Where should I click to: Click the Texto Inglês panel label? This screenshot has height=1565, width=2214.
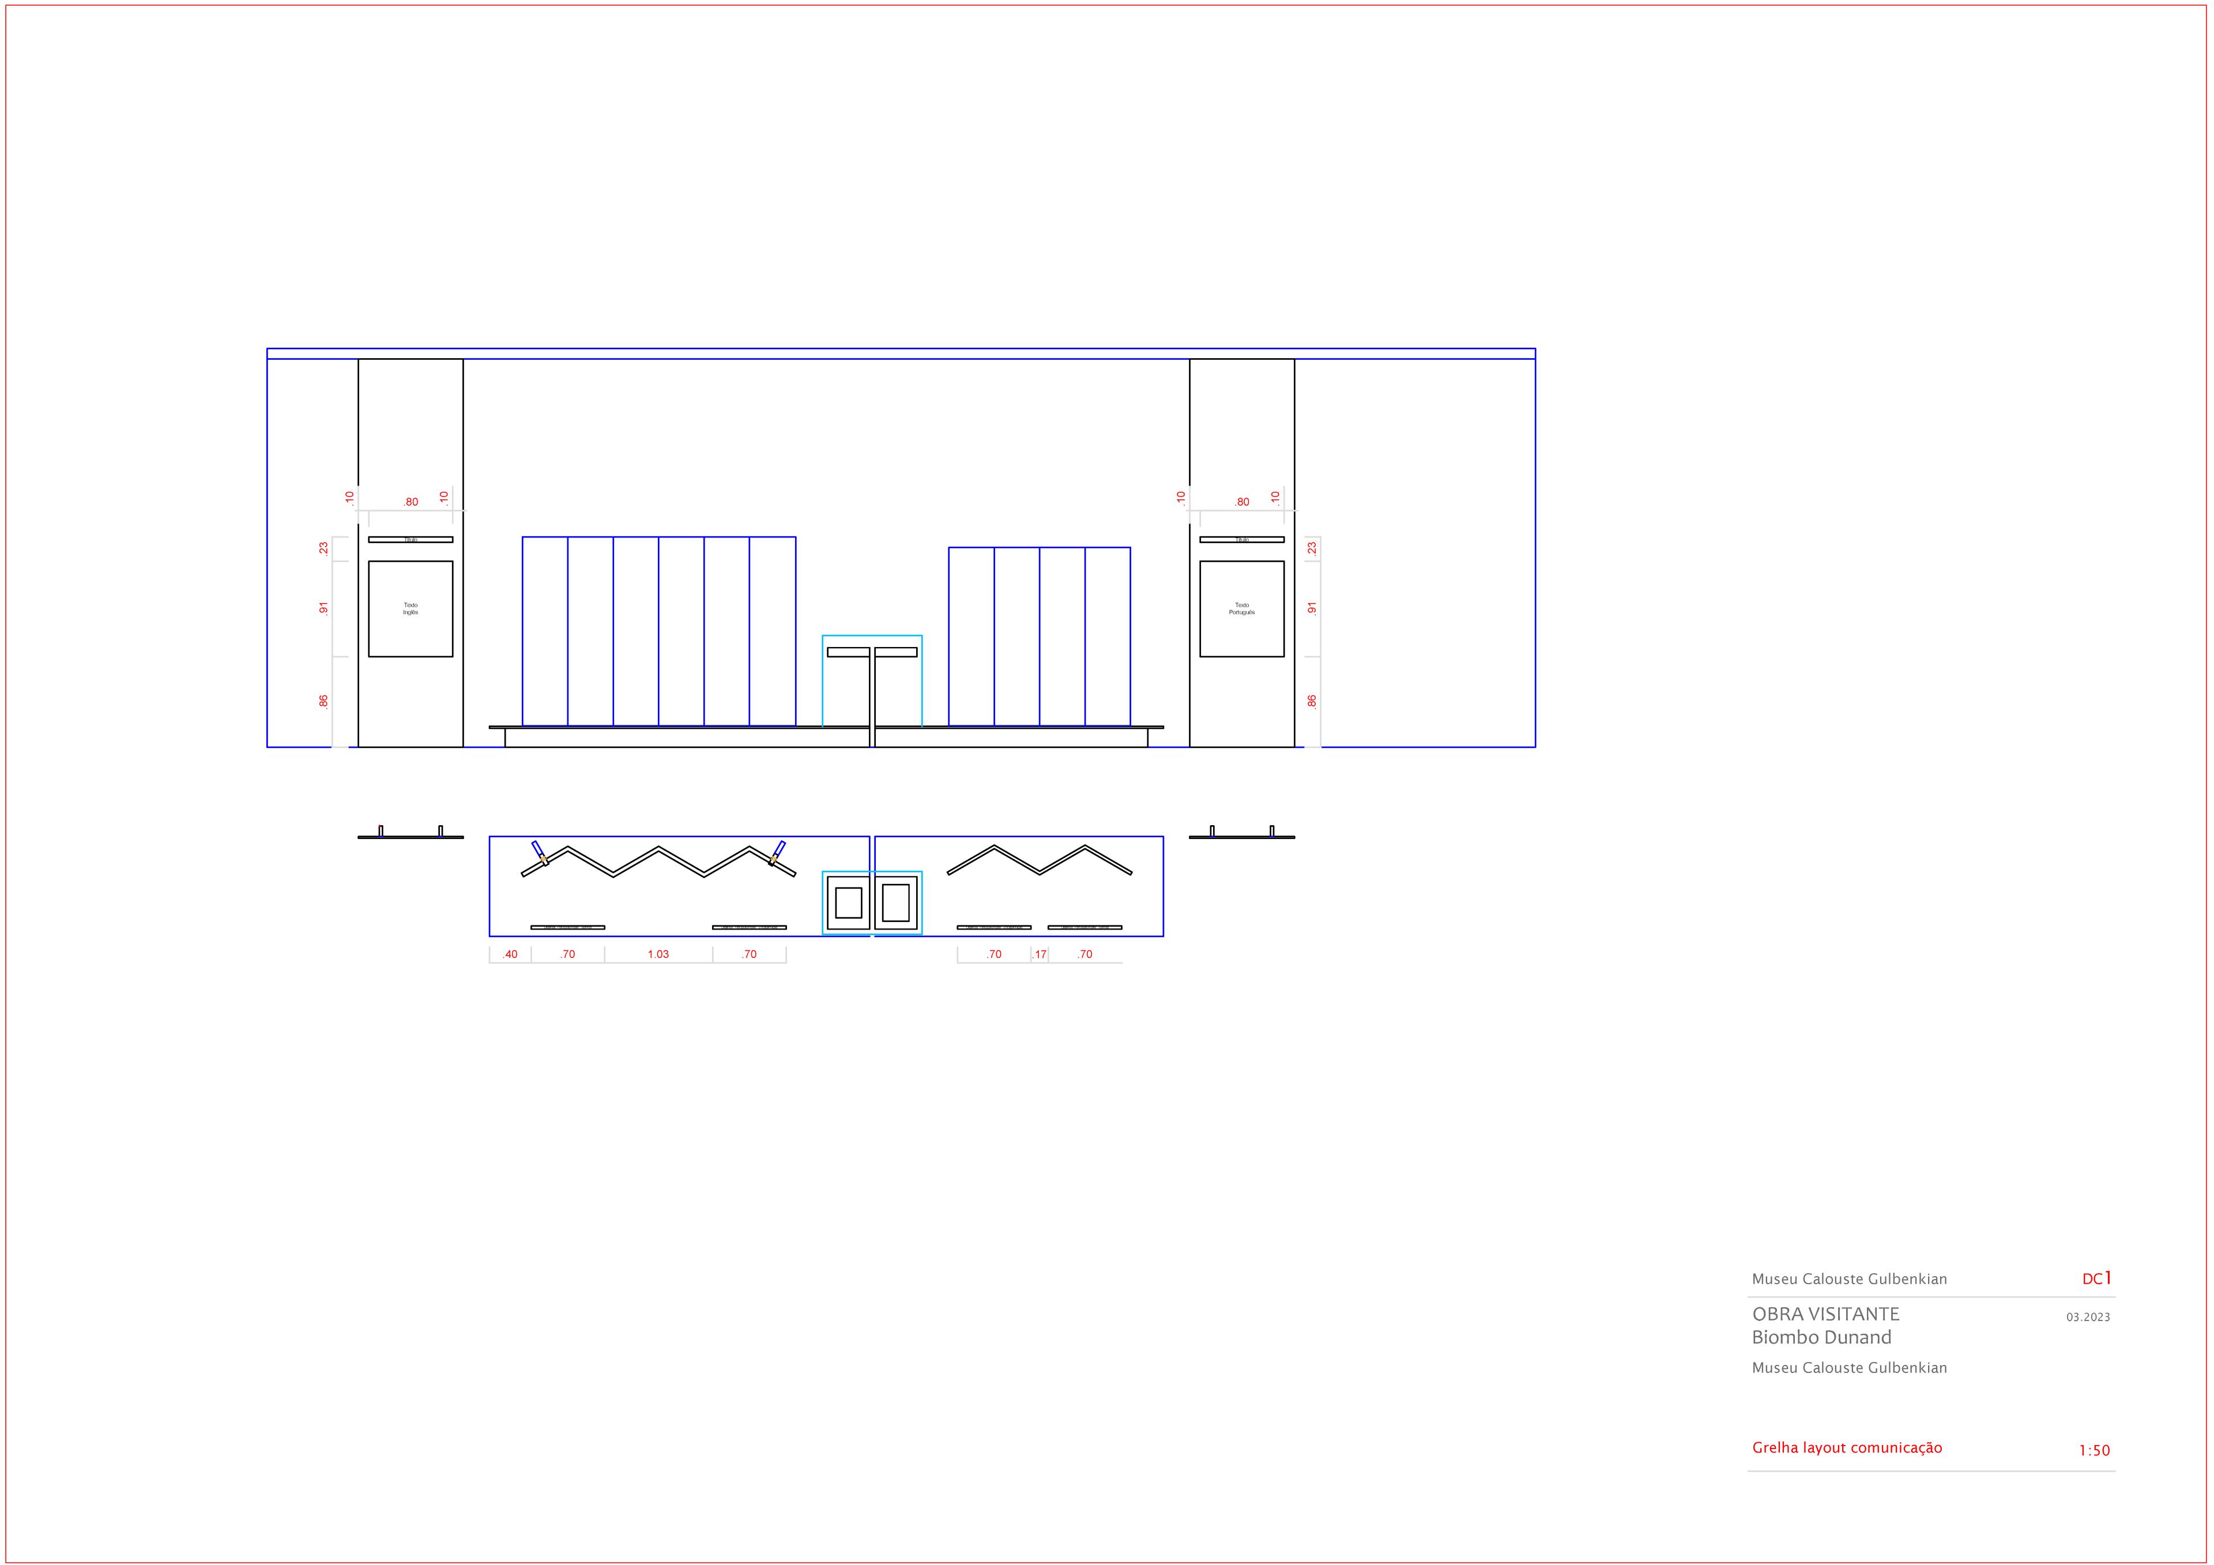[411, 608]
